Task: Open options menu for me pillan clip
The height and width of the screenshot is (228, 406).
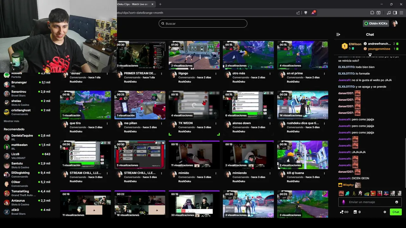Action: point(161,123)
